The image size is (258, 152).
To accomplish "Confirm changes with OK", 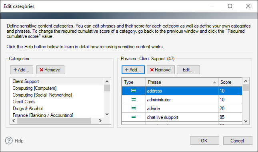I will click(x=204, y=141).
